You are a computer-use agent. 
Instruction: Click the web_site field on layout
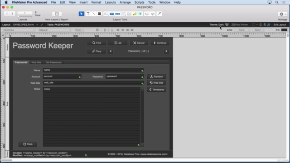point(93,83)
